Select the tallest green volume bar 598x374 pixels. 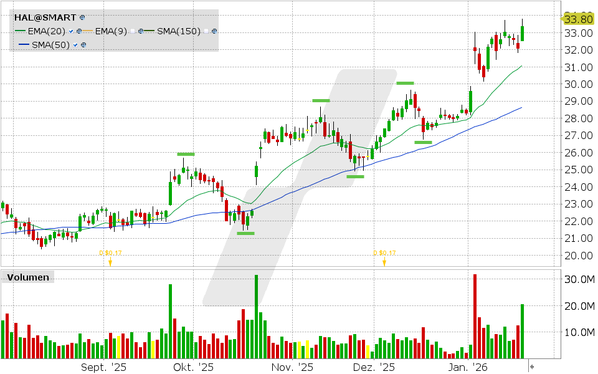click(257, 312)
